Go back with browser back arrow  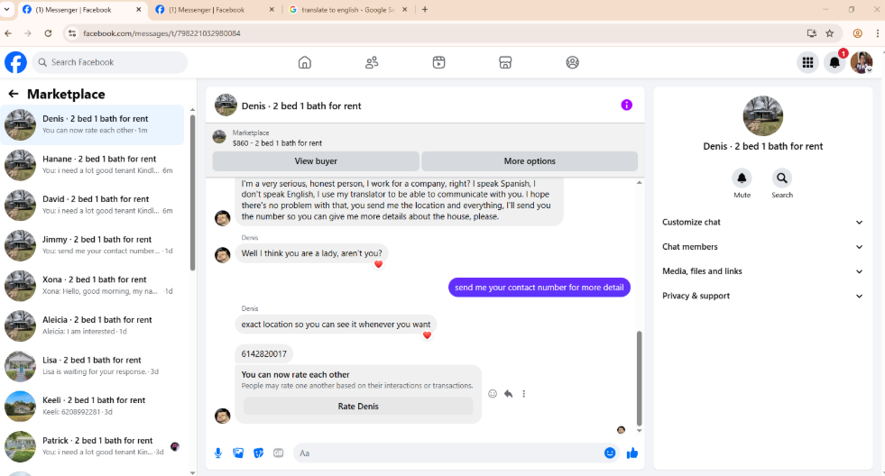pyautogui.click(x=8, y=33)
